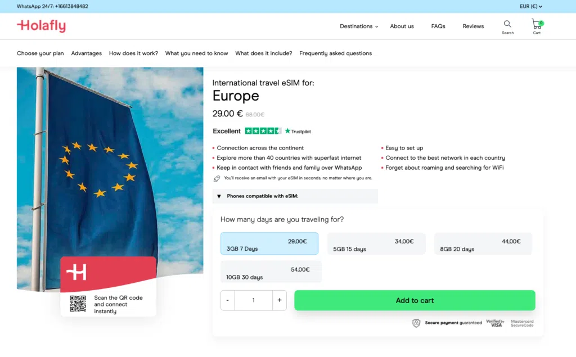576x357 pixels.
Task: Expand the Destinations menu
Action: pos(359,26)
